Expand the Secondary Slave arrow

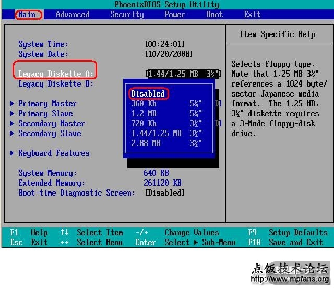click(12, 134)
